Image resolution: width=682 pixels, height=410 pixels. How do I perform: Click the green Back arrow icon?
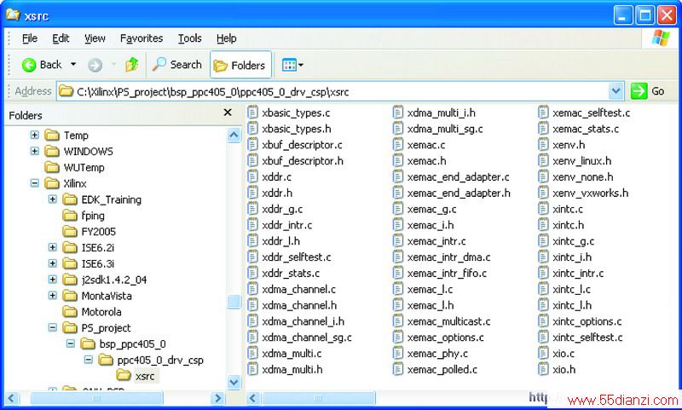point(29,66)
